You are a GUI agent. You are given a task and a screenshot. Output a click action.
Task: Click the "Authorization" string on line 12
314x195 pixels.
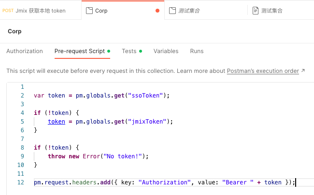click(165, 182)
